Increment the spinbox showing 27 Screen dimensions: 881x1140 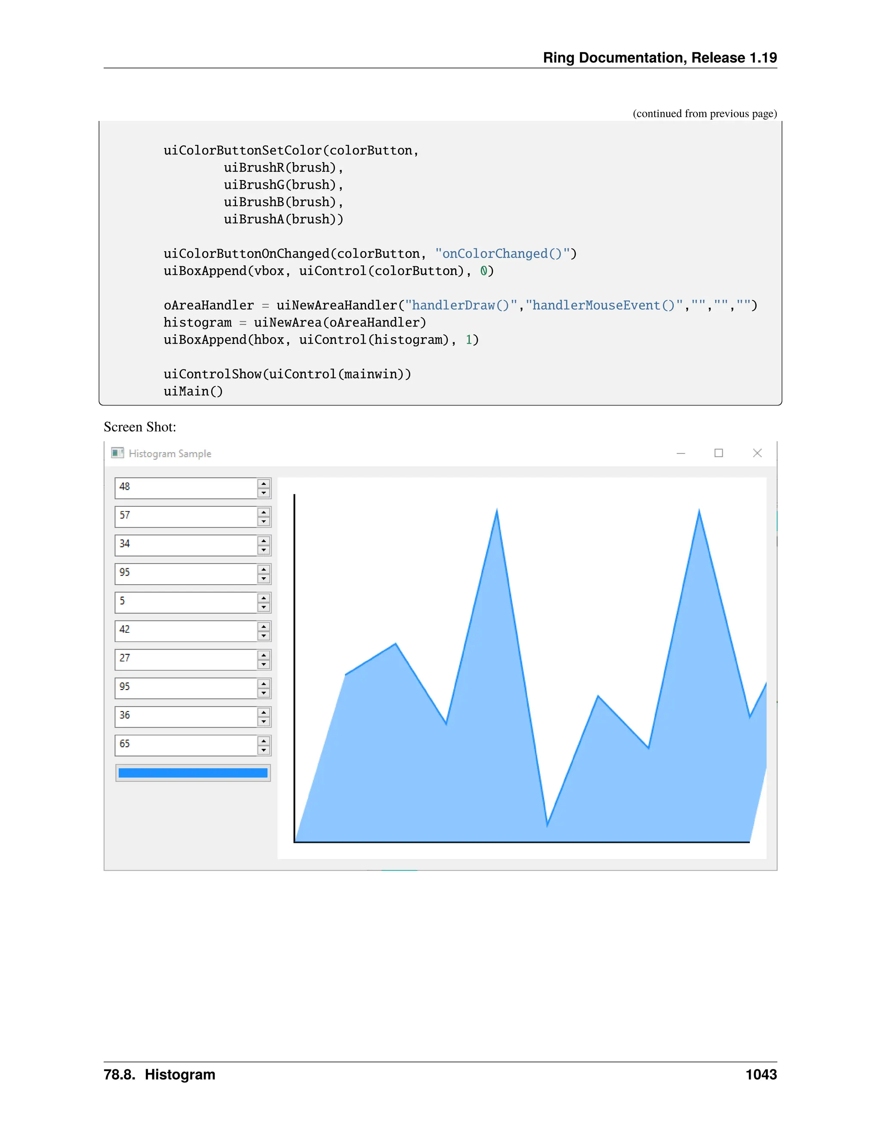pyautogui.click(x=264, y=655)
